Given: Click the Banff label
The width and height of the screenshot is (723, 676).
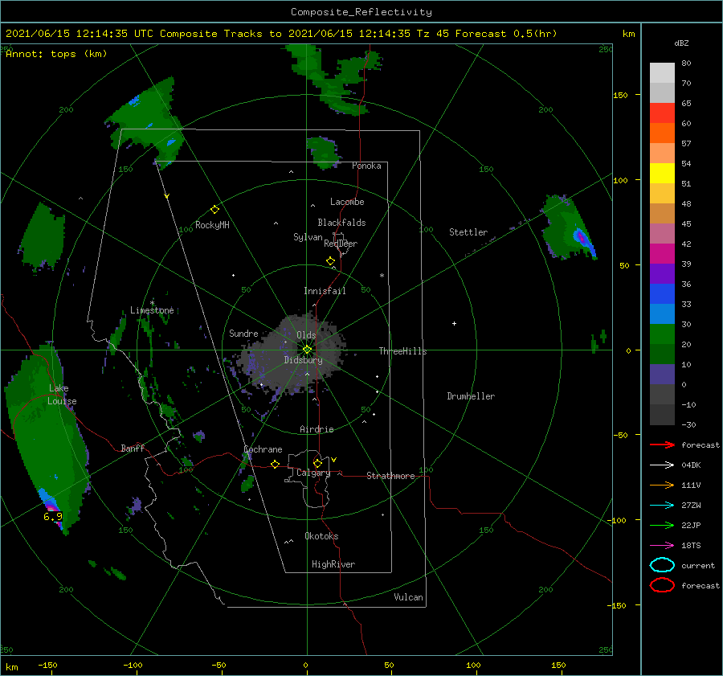Looking at the screenshot, I should [133, 449].
